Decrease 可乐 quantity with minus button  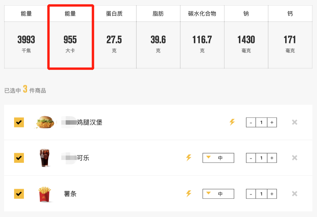point(251,158)
